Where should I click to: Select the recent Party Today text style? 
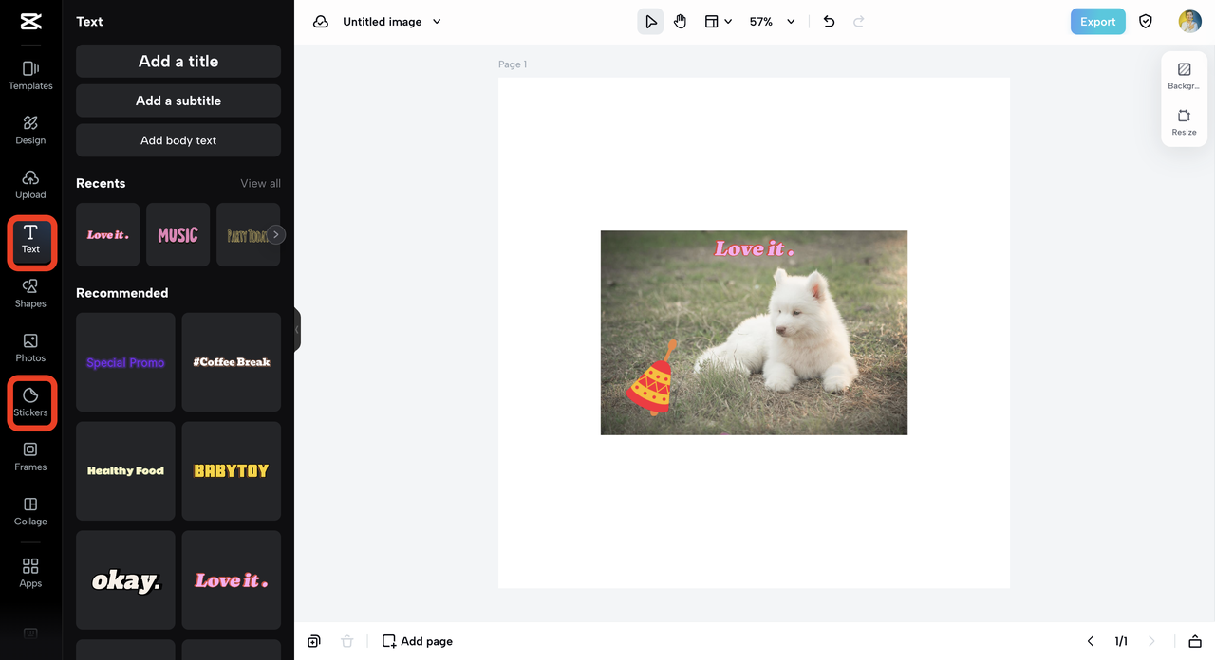point(247,234)
